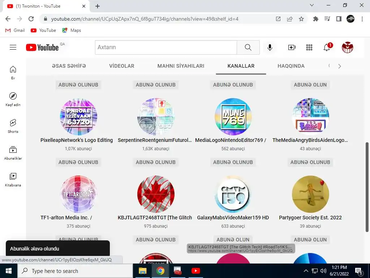
Task: Click ABUNƏ OLUNUB above PixelleapNetwork's Logo Editing
Action: [78, 85]
